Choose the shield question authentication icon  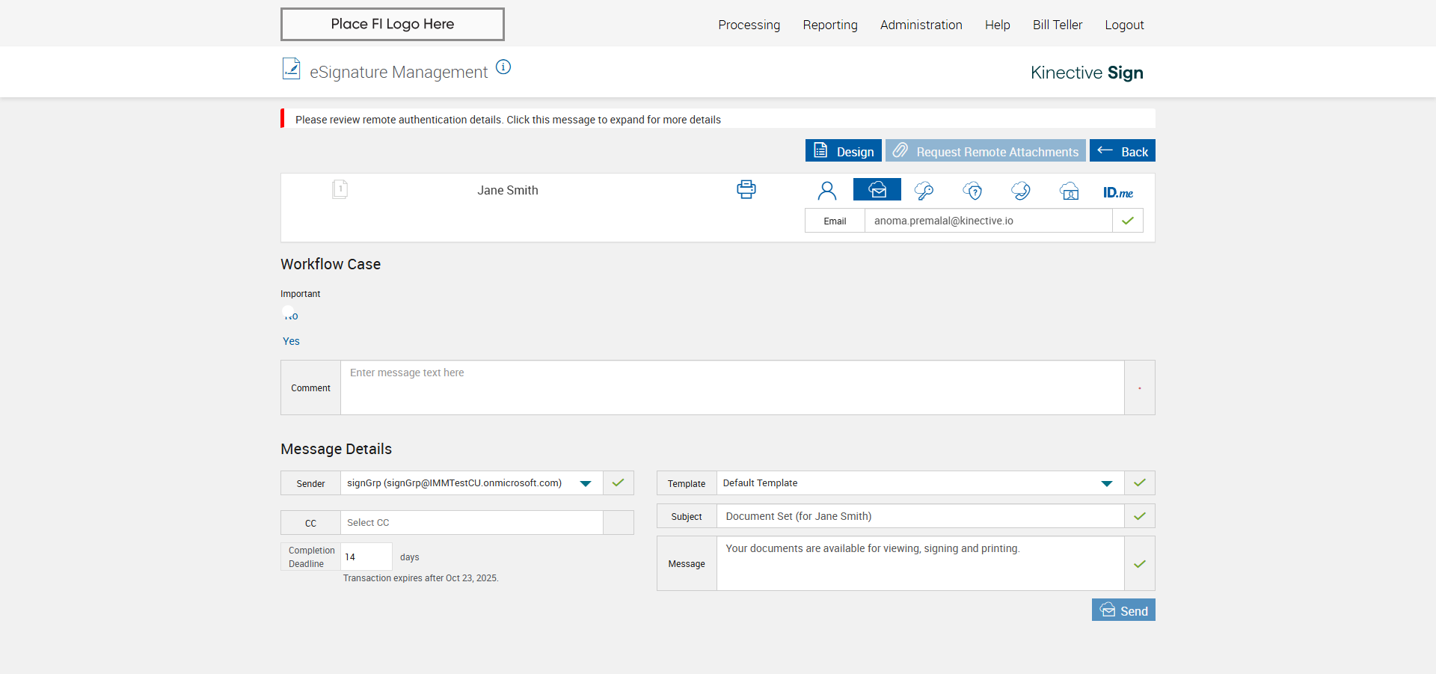(972, 191)
